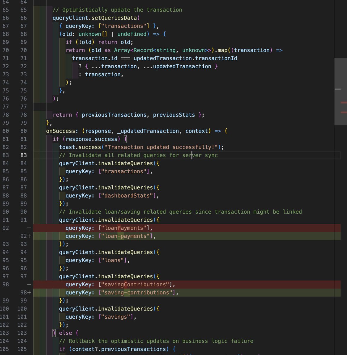Click the 'if (response.success) {' line
The height and width of the screenshot is (355, 347).
coord(90,139)
